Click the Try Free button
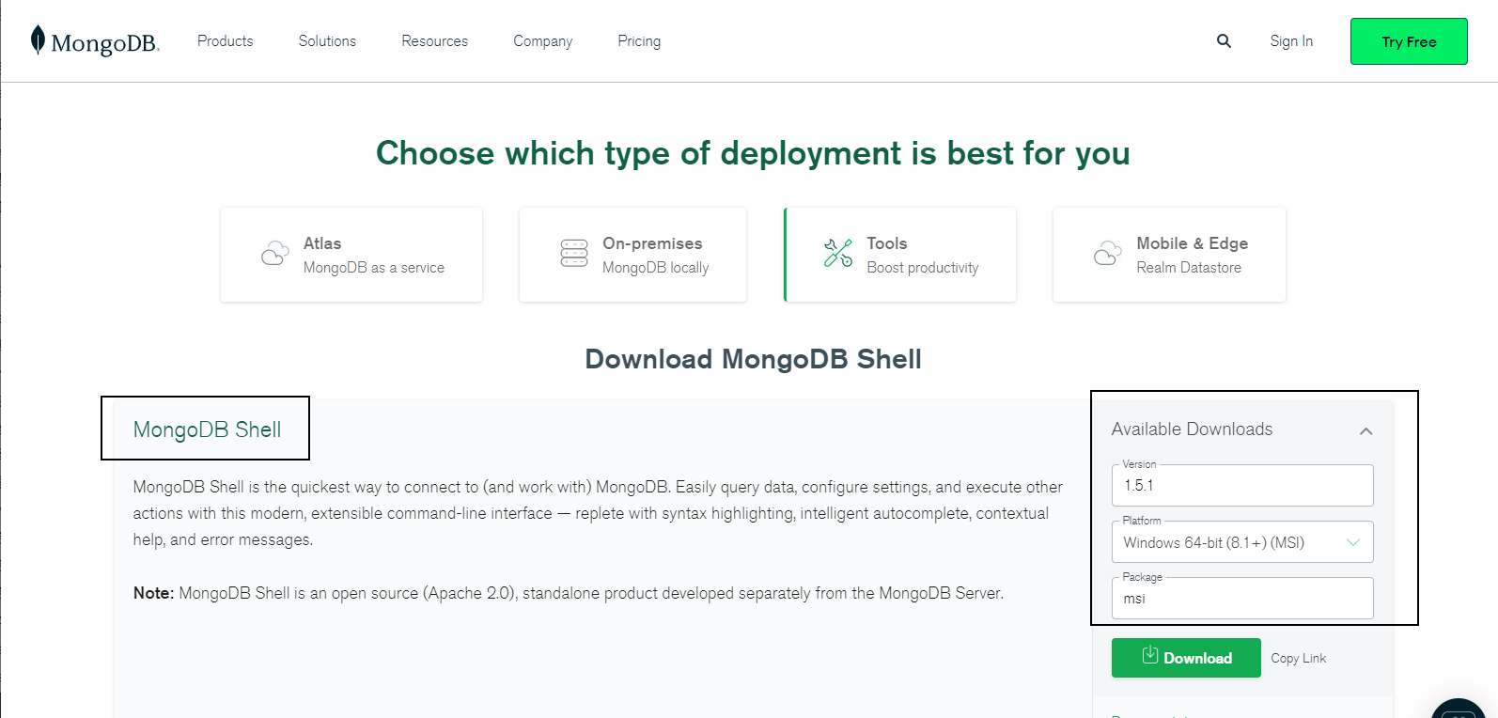Viewport: 1498px width, 718px height. click(x=1409, y=41)
